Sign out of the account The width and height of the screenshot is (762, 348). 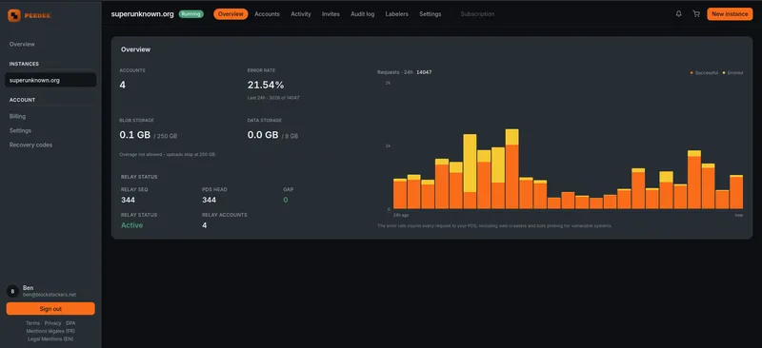[x=50, y=309]
